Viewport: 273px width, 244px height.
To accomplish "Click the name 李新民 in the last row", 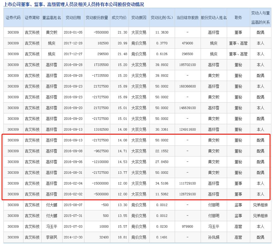I will pyautogui.click(x=52, y=237).
